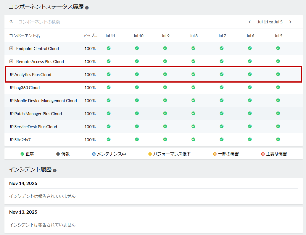Screen dimensions: 306x235
Task: Click the コンポーネントステータス履歴 heading
Action: (x=46, y=7)
